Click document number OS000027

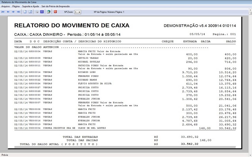35,88
